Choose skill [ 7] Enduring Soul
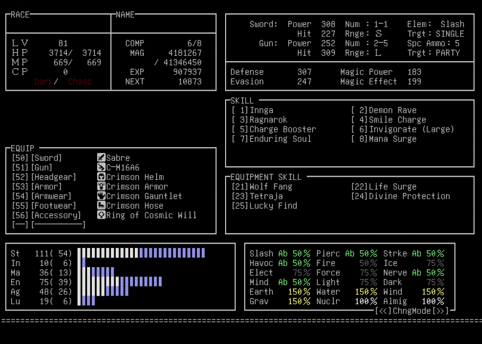 coord(271,139)
